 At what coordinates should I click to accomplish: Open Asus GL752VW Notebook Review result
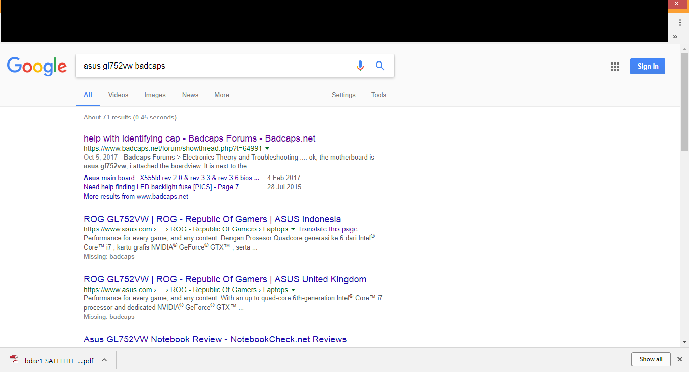(215, 339)
